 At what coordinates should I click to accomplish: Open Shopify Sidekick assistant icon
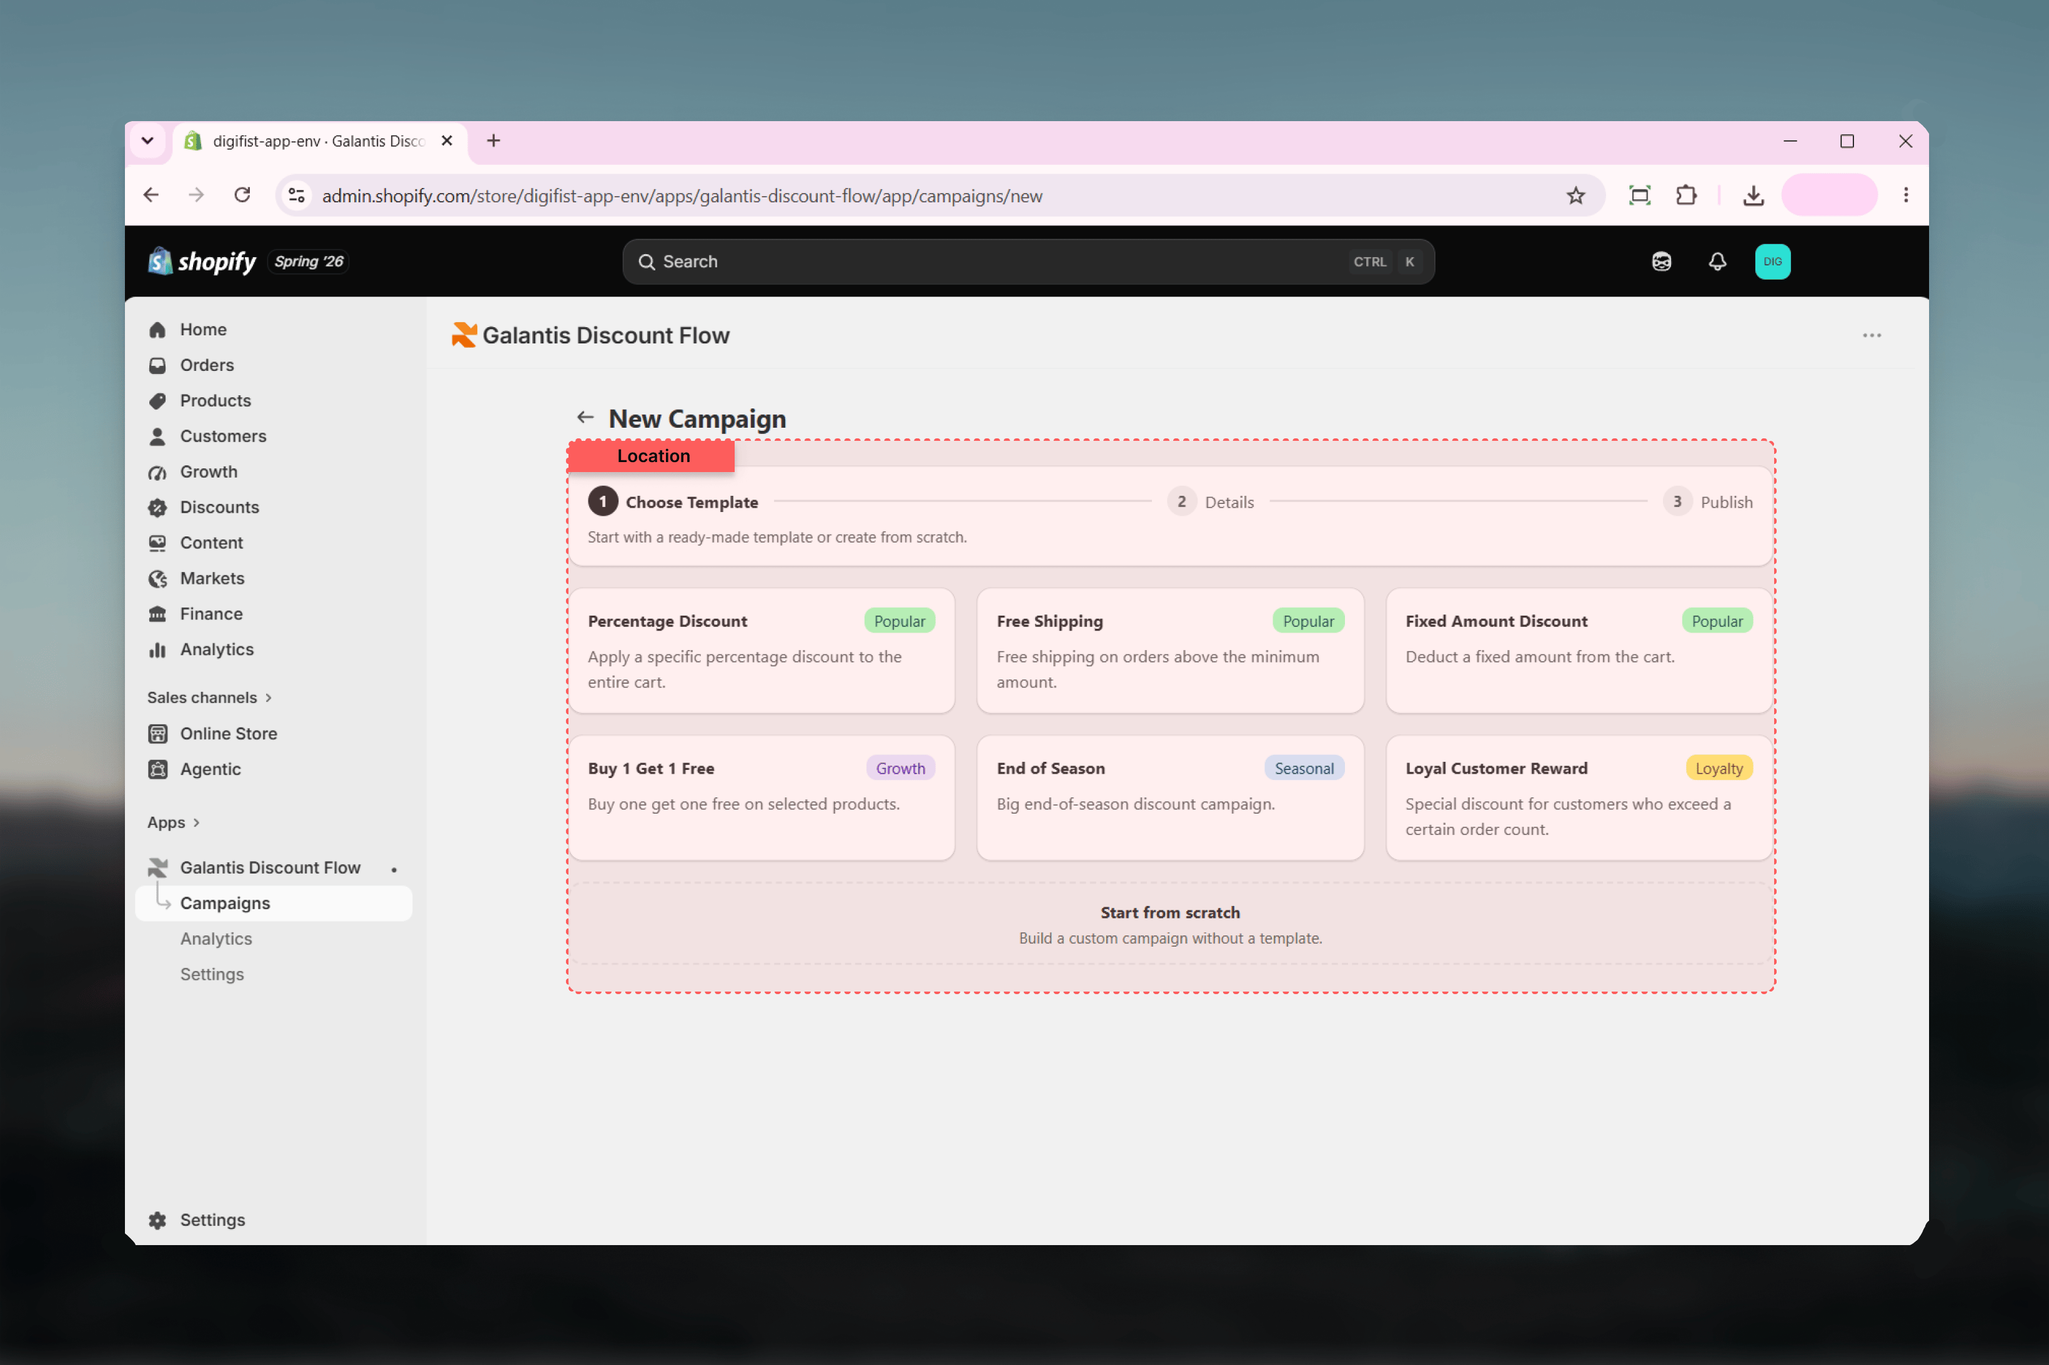click(x=1662, y=261)
